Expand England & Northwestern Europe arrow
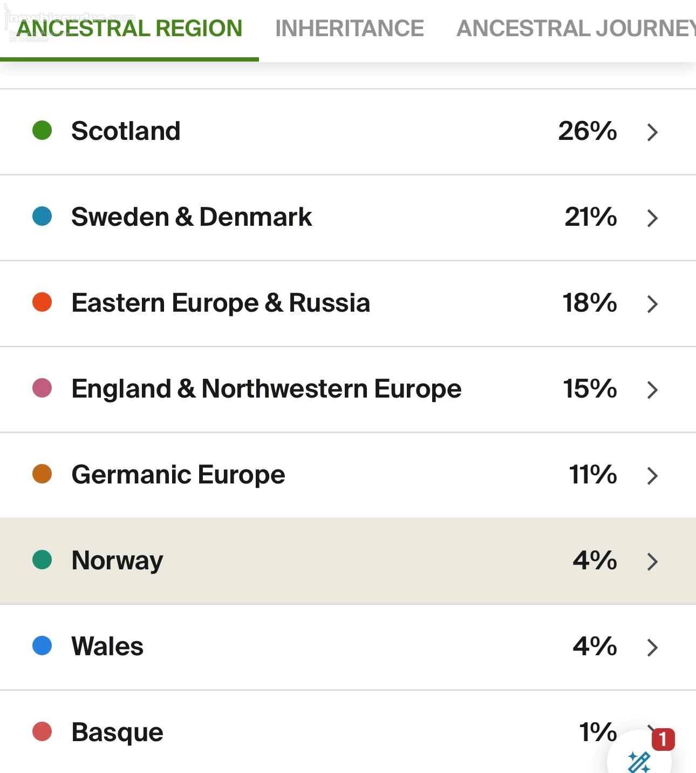The width and height of the screenshot is (696, 773). [x=652, y=389]
